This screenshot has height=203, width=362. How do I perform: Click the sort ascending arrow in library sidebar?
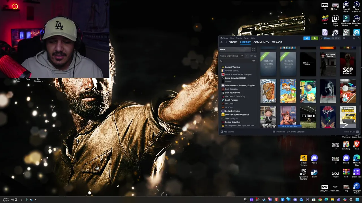[x=247, y=56]
